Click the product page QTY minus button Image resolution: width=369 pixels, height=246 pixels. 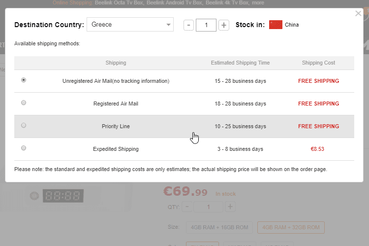point(187,207)
